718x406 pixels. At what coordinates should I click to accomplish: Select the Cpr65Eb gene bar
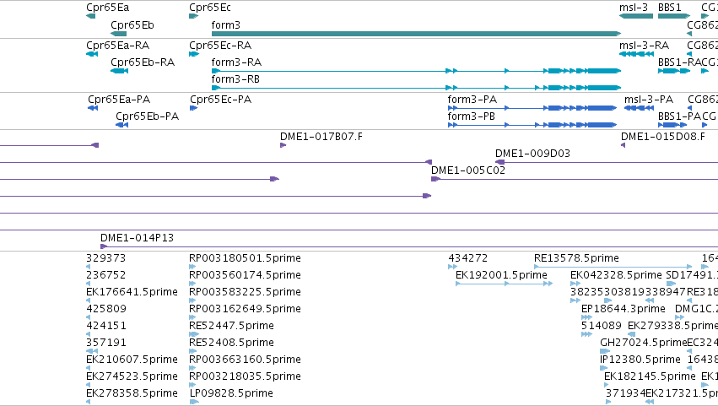pyautogui.click(x=119, y=34)
